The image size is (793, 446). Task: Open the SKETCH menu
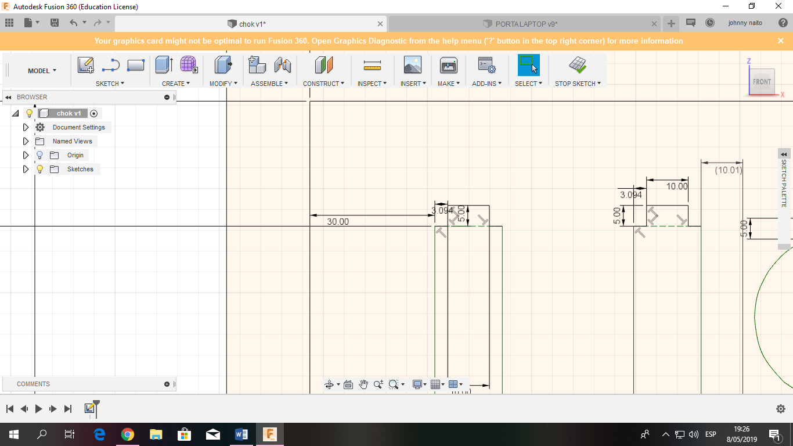click(110, 84)
